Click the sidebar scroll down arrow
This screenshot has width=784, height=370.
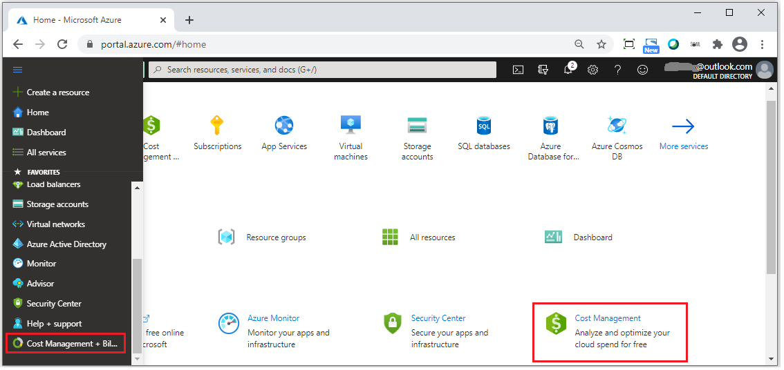point(136,359)
